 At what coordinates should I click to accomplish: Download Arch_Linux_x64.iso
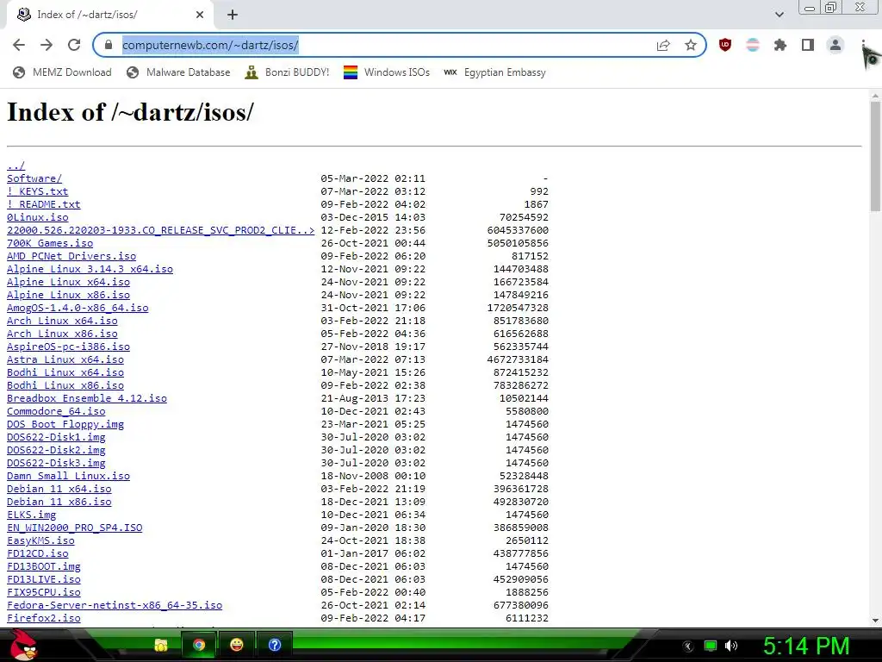point(62,321)
